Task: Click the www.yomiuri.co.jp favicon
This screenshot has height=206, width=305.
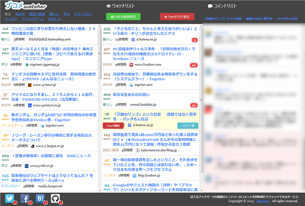Action: pyautogui.click(x=29, y=105)
